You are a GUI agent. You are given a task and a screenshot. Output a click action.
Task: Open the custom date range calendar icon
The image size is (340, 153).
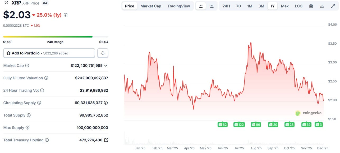311,6
